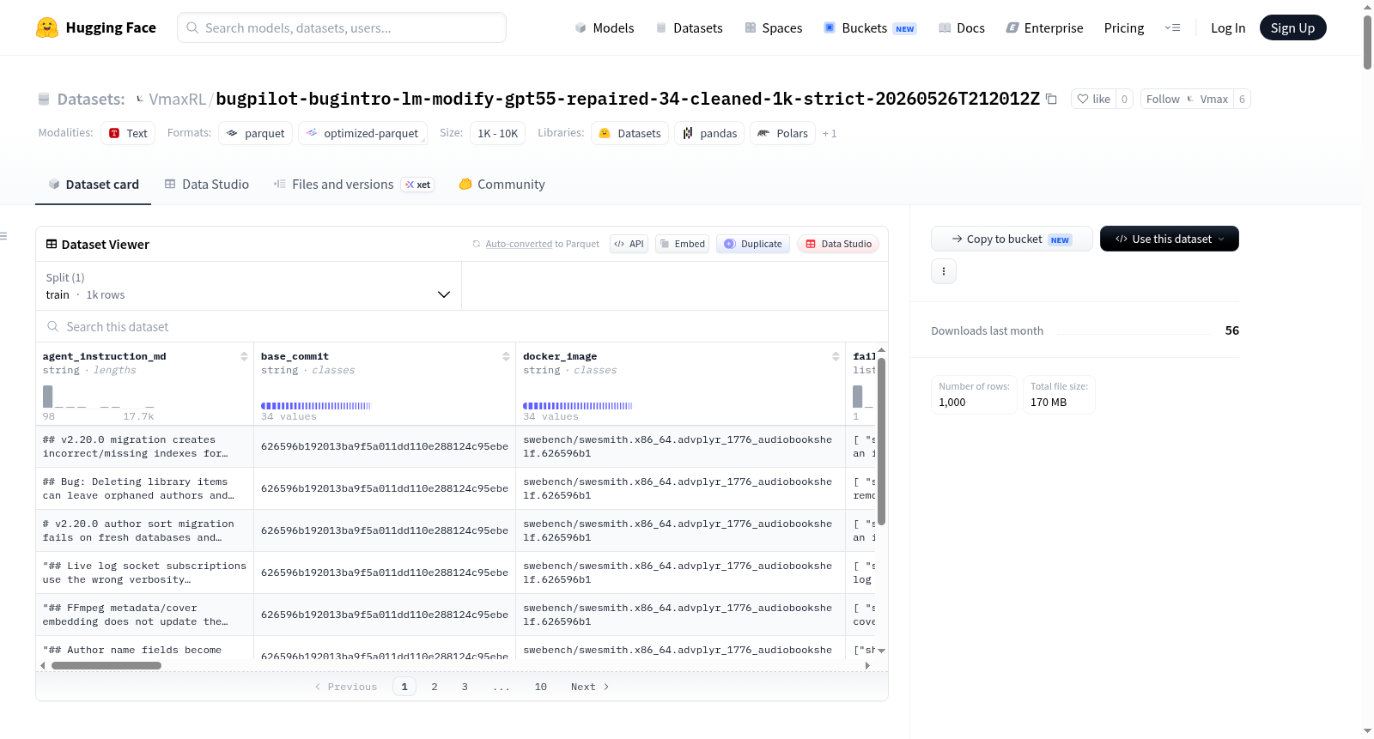Click the pandas library tag
The height and width of the screenshot is (739, 1374).
[709, 133]
